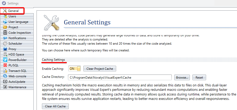Open the General settings tab
The width and height of the screenshot is (237, 110).
(12, 11)
